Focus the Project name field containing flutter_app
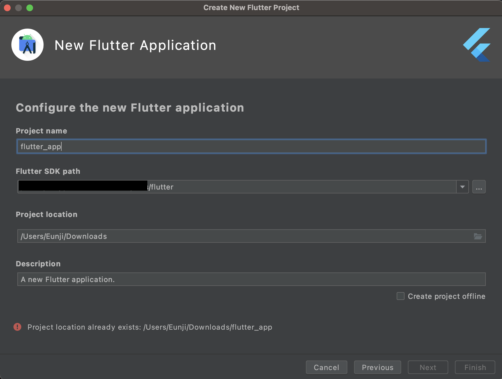The height and width of the screenshot is (379, 502). [251, 146]
